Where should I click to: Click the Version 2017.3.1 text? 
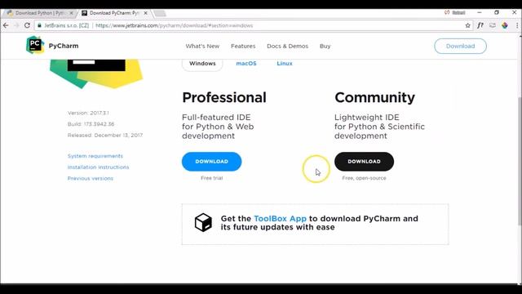88,113
